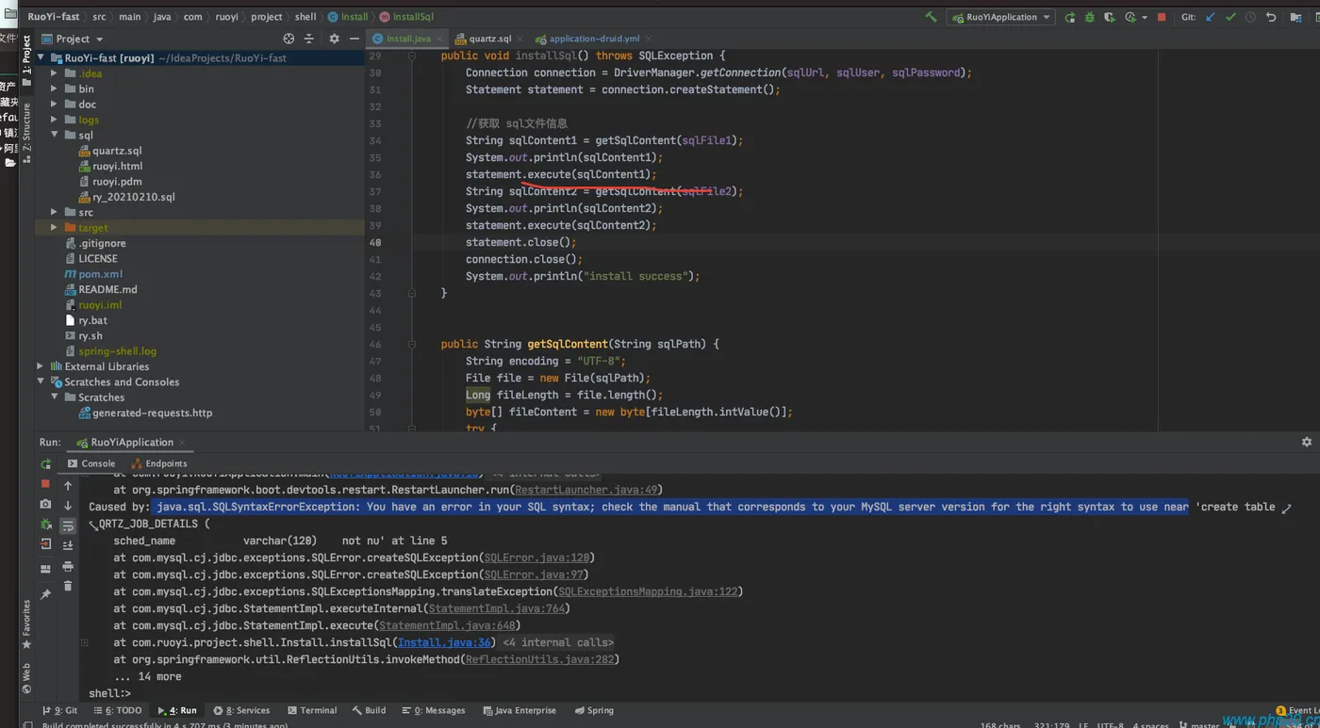Open the 8: Services tool window

(241, 710)
